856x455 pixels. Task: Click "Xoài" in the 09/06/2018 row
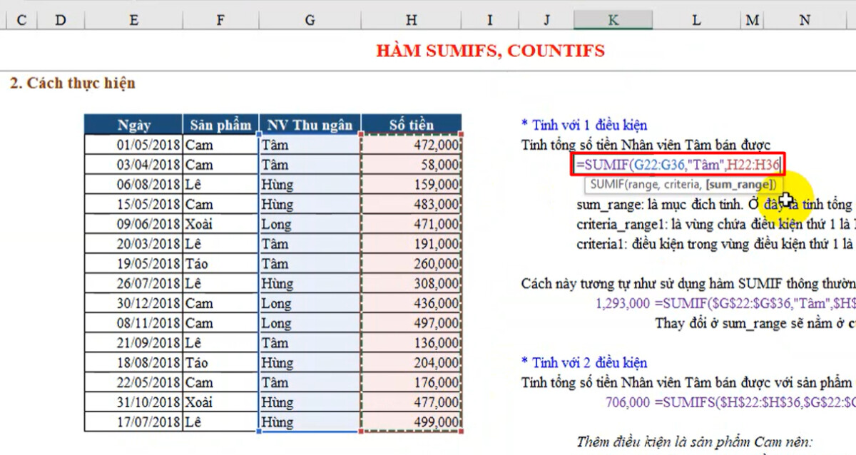220,224
